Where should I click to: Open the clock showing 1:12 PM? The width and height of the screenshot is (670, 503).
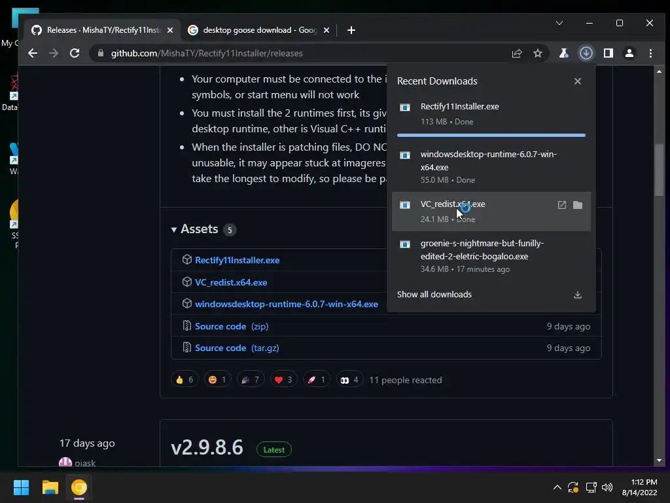pyautogui.click(x=639, y=487)
